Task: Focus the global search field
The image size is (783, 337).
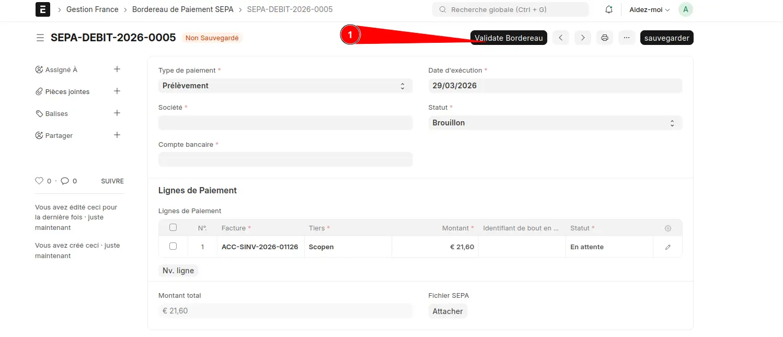Action: tap(511, 9)
